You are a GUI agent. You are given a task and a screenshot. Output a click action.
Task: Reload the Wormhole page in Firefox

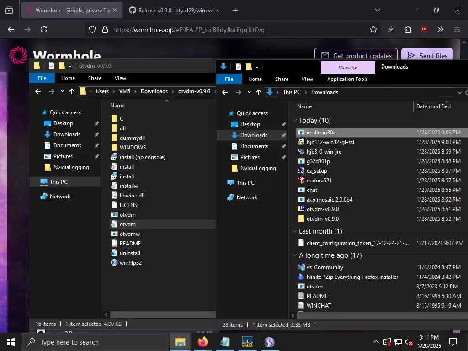click(44, 29)
